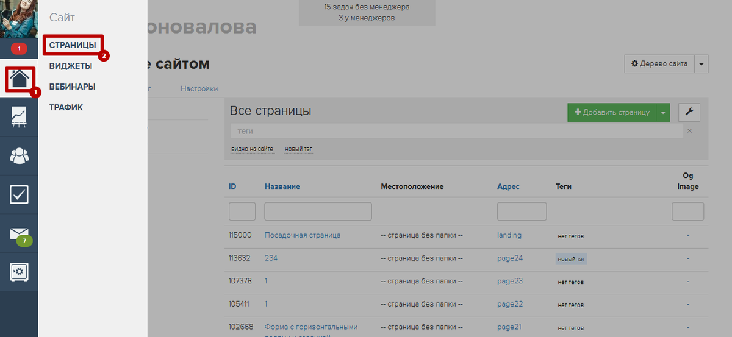Click 'нет тегов' label in the page23 row
Viewport: 732px width, 337px height.
570,282
